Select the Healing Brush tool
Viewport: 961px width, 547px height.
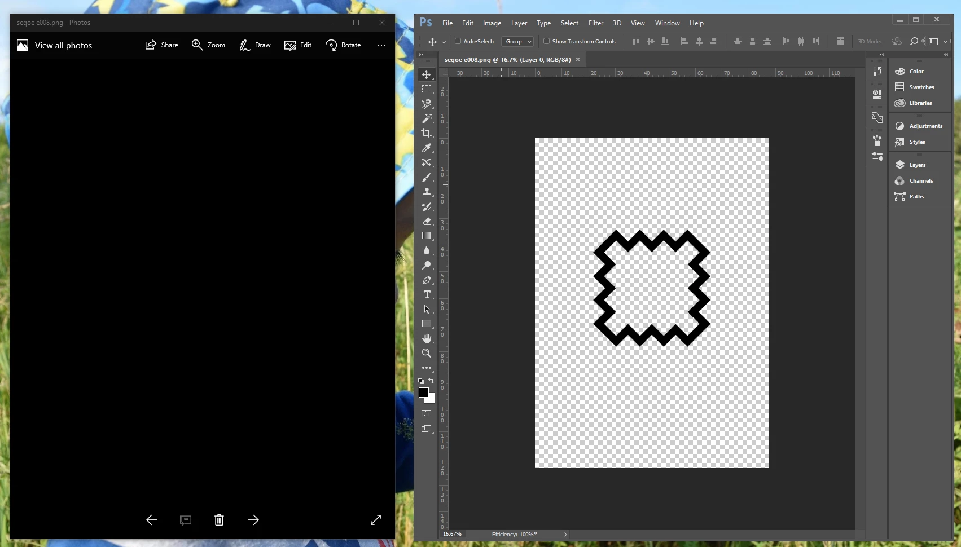point(427,162)
